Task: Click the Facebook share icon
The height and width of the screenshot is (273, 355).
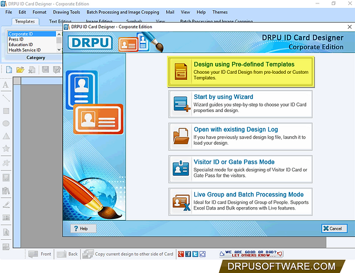Action: click(188, 254)
